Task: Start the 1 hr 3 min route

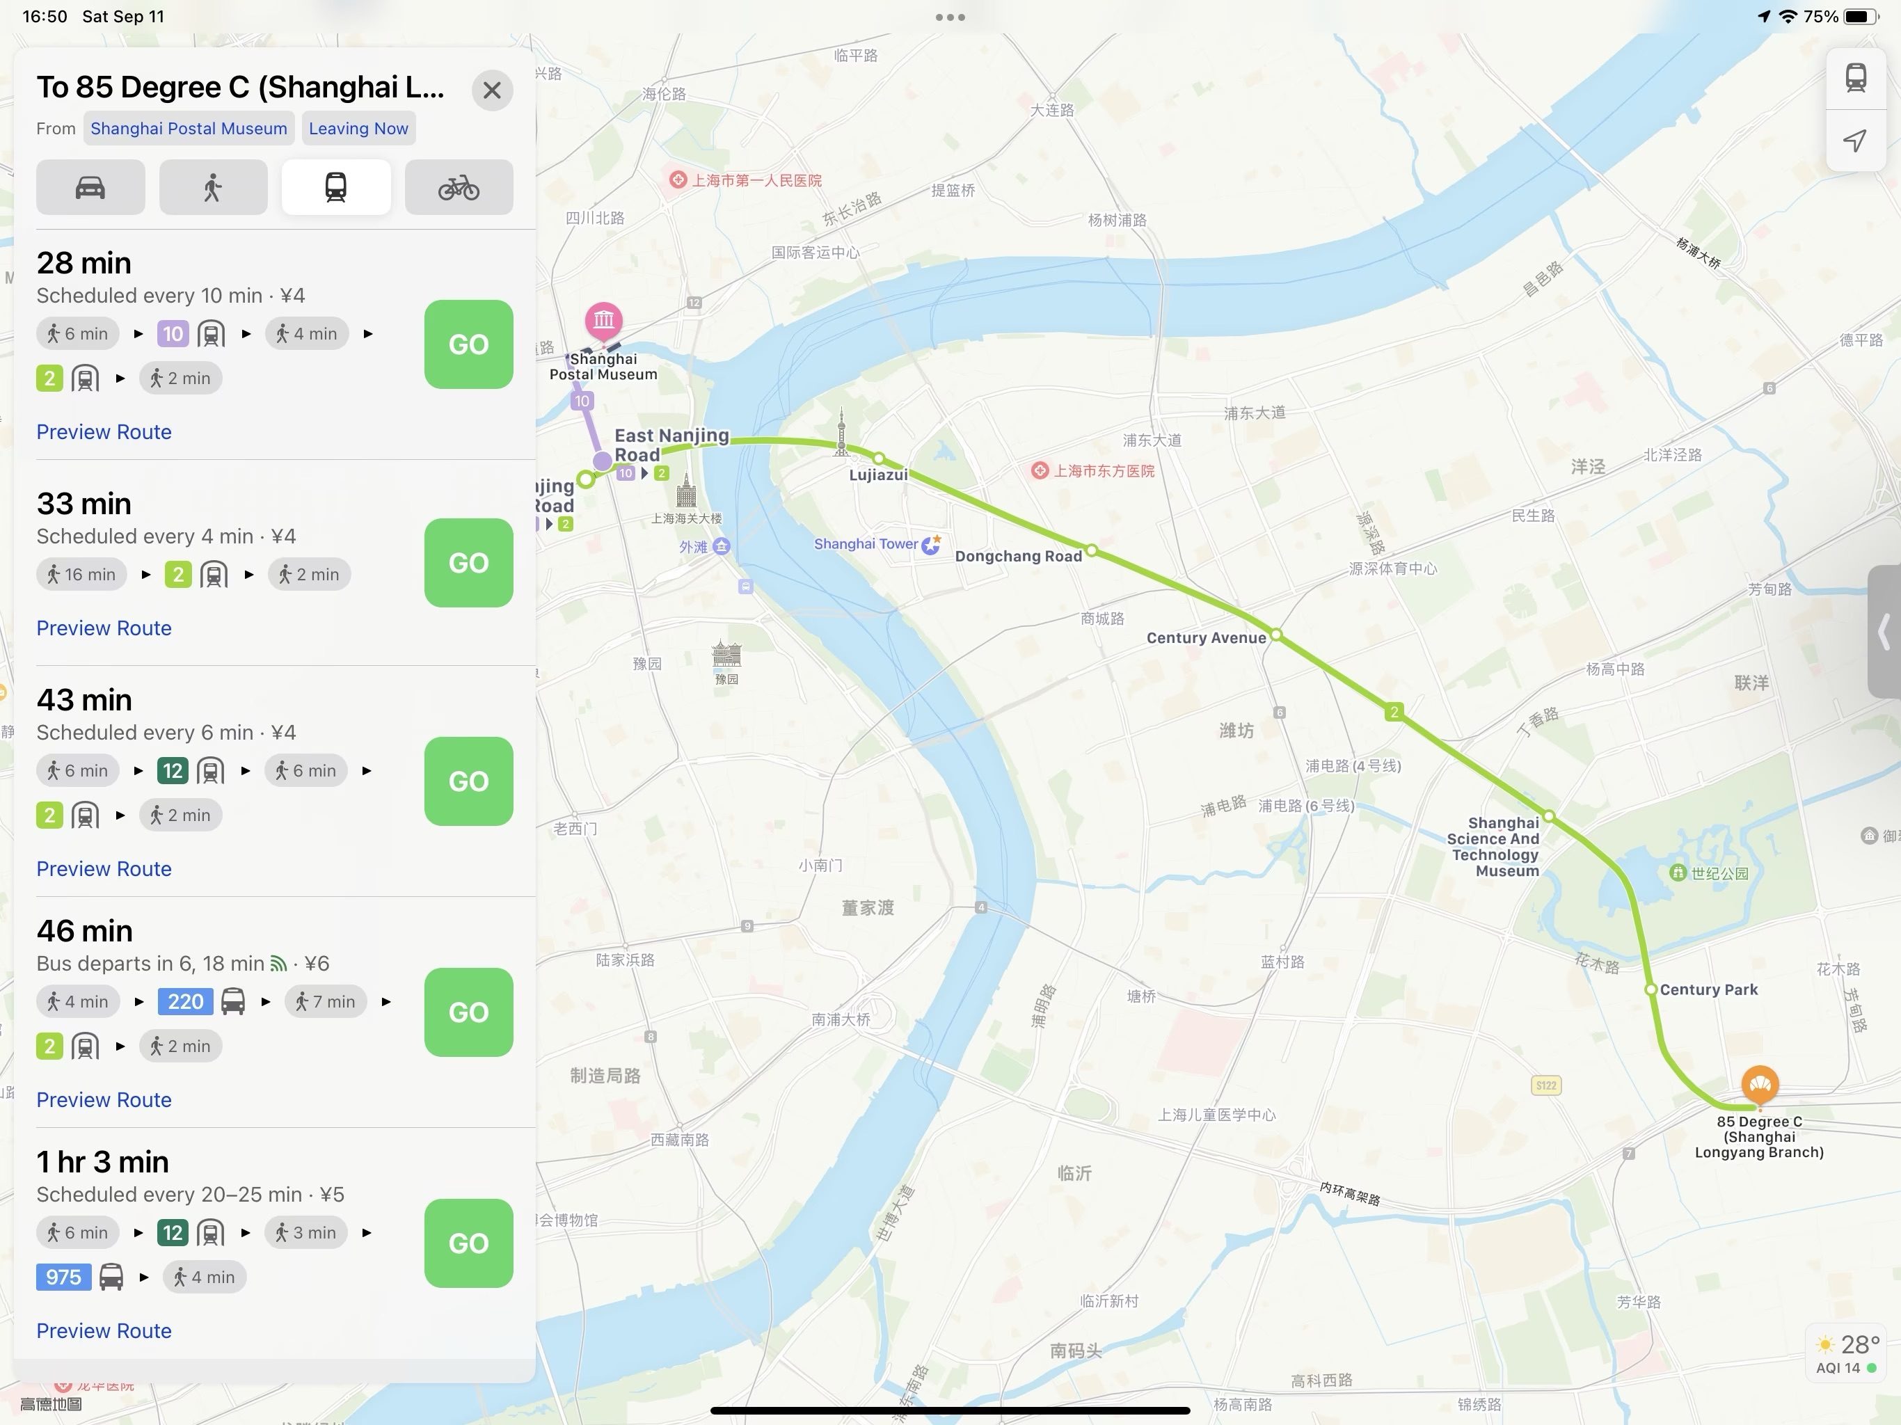Action: pyautogui.click(x=468, y=1243)
